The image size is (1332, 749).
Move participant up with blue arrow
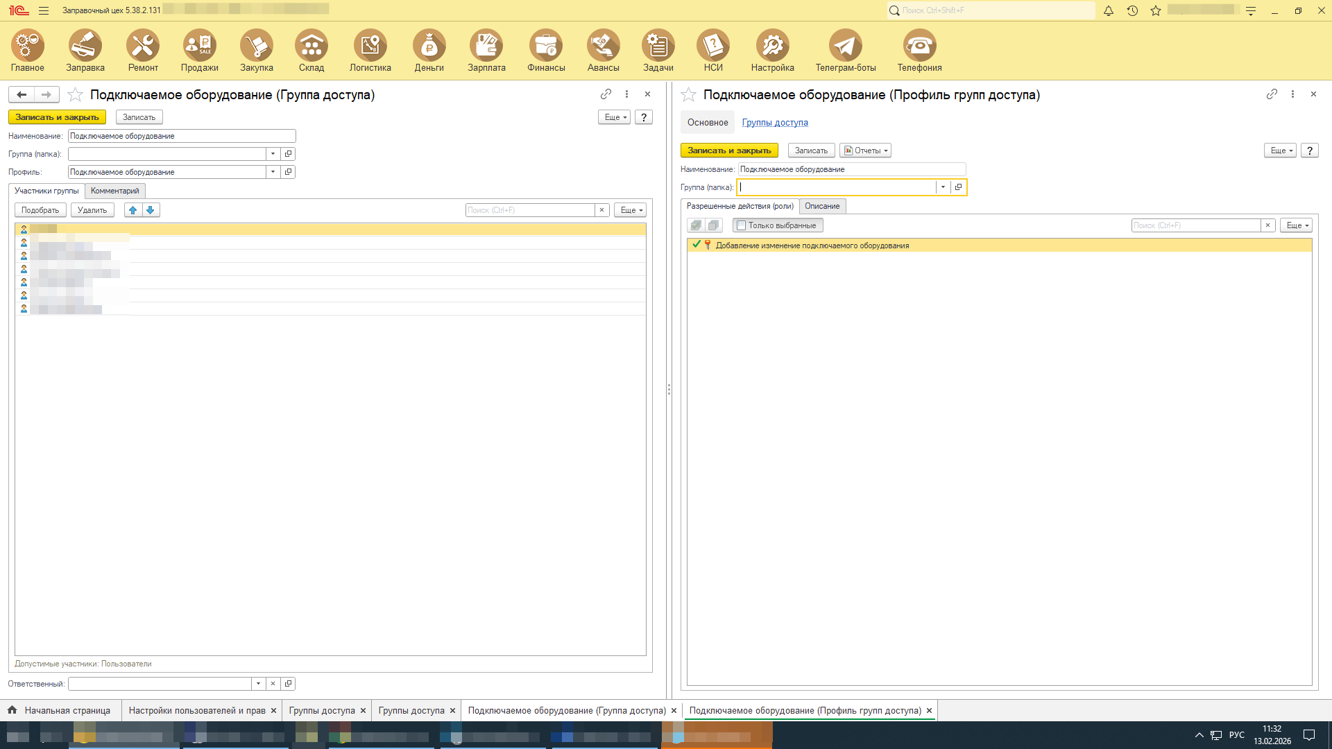tap(133, 210)
